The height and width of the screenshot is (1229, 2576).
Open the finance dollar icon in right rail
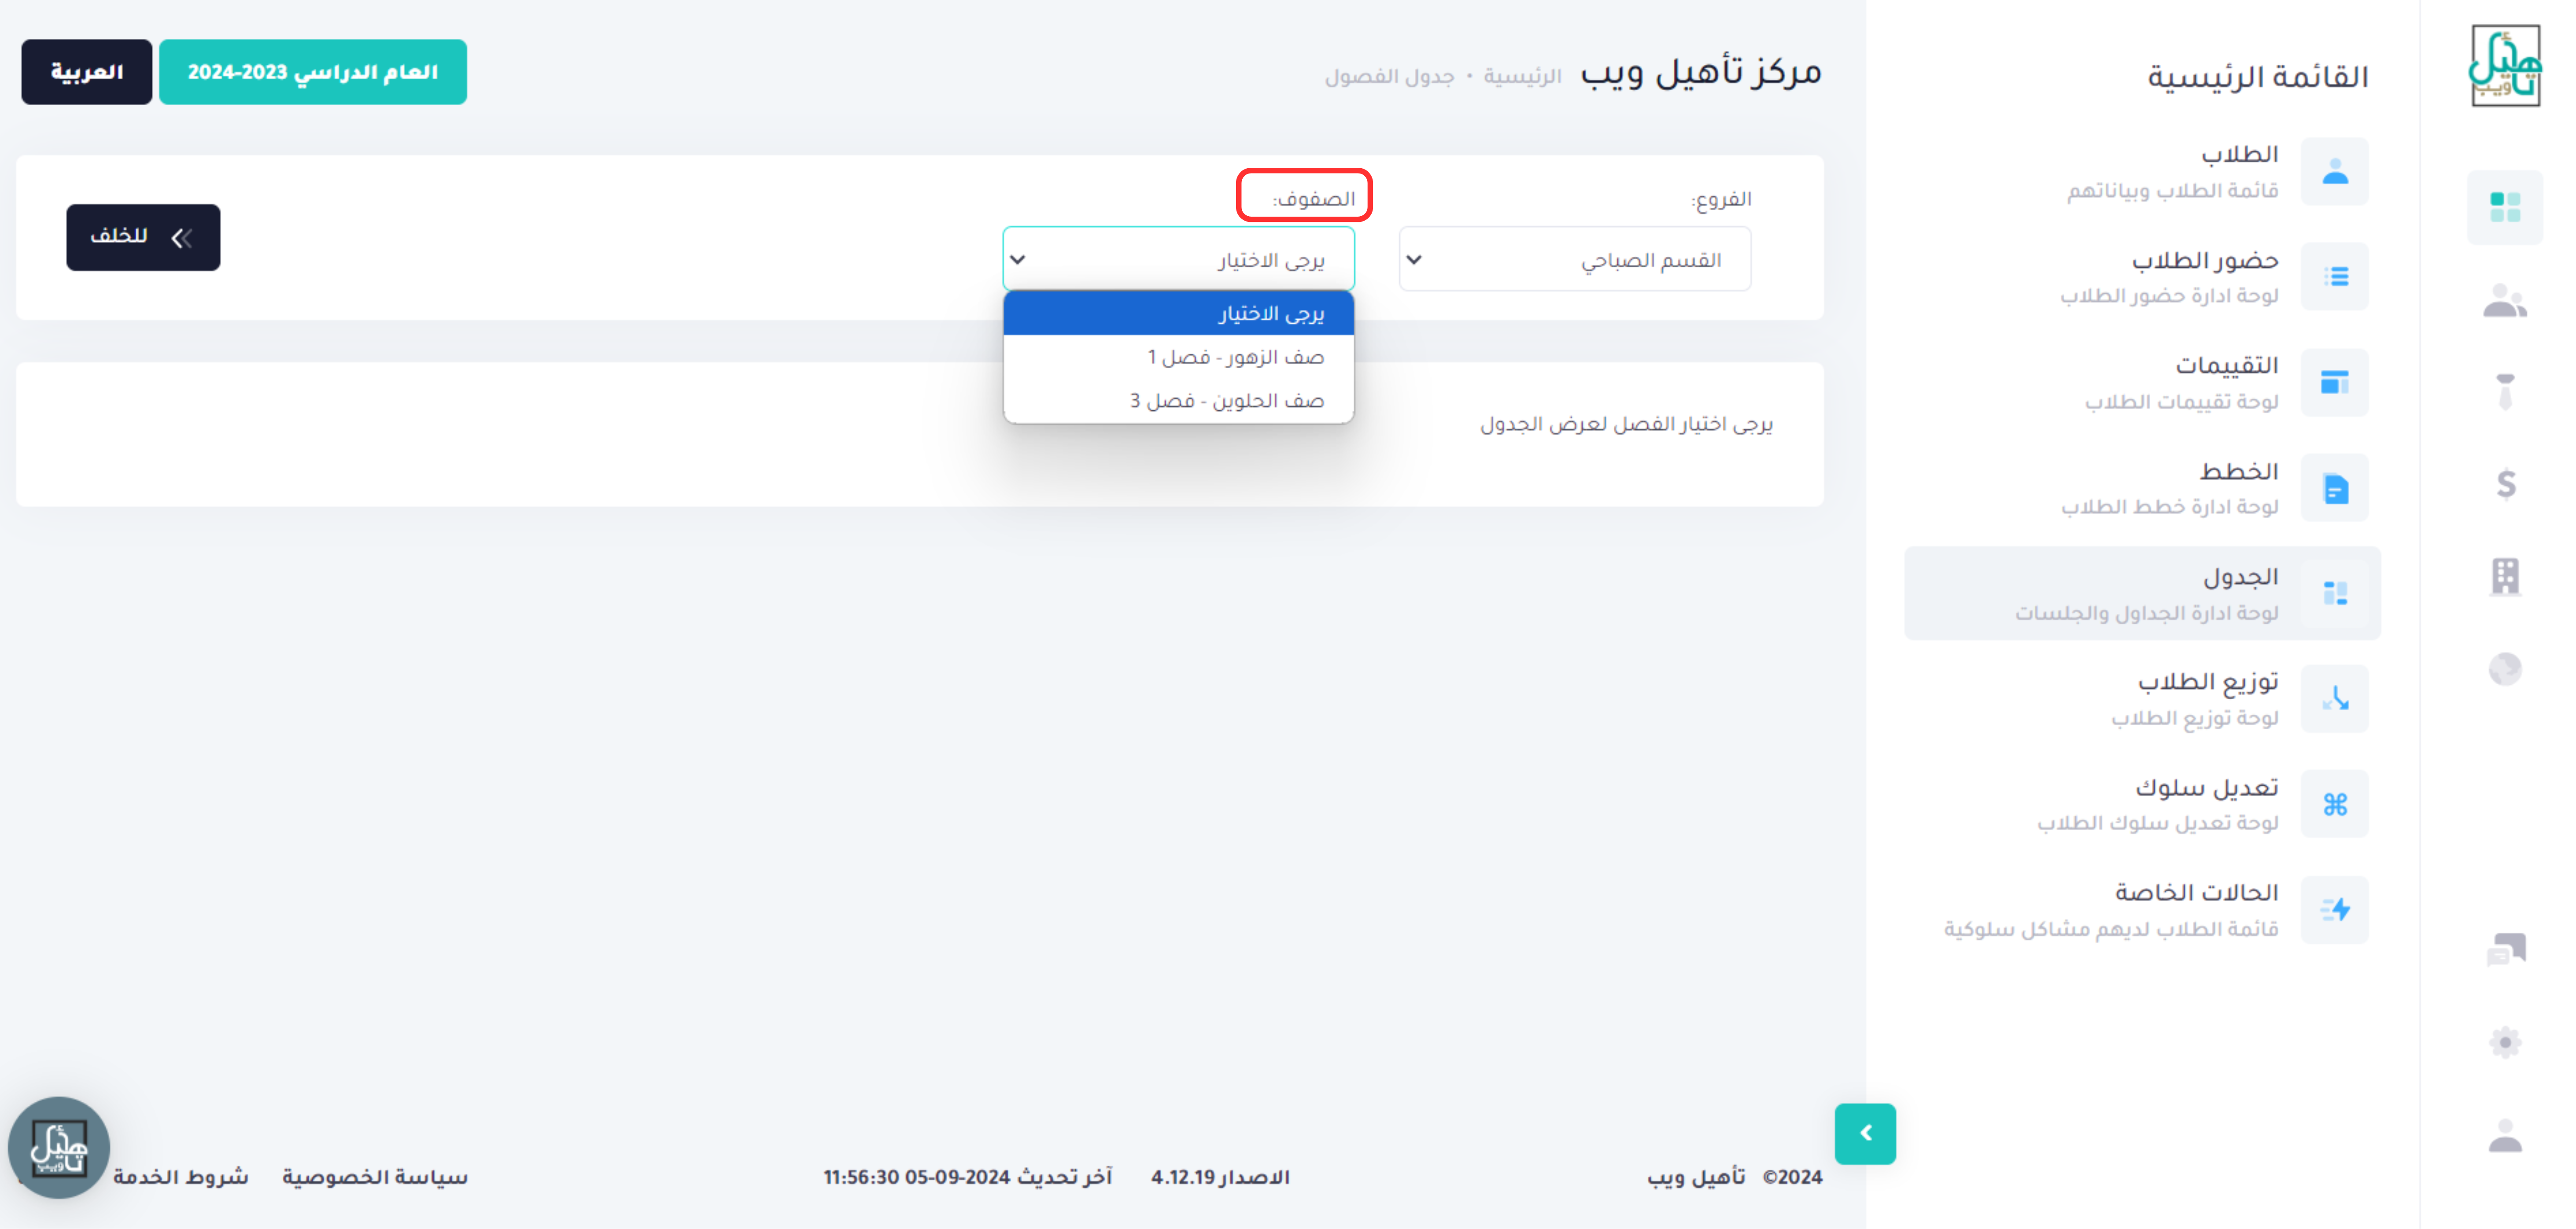click(x=2505, y=484)
